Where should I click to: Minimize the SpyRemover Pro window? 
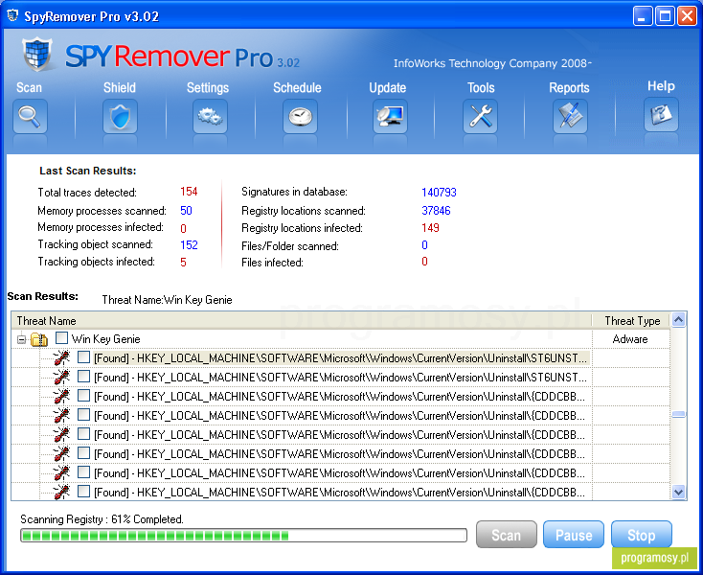point(642,16)
